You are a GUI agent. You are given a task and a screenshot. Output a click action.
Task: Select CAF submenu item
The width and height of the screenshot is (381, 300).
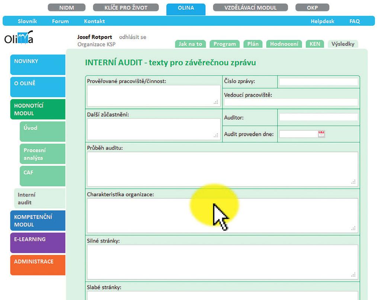tap(42, 176)
